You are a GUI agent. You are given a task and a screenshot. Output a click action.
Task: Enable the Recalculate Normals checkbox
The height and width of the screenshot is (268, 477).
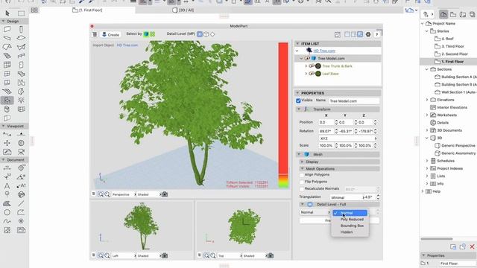302,188
